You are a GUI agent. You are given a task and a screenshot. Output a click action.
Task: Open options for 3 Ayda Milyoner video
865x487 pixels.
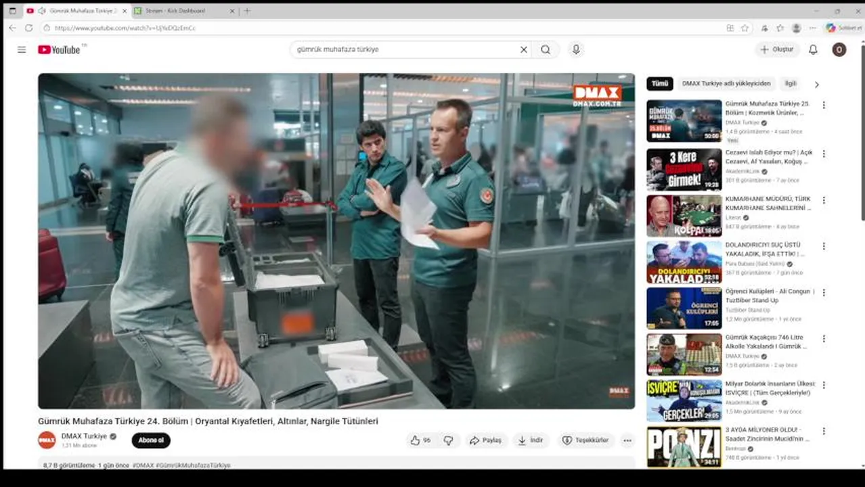[824, 431]
